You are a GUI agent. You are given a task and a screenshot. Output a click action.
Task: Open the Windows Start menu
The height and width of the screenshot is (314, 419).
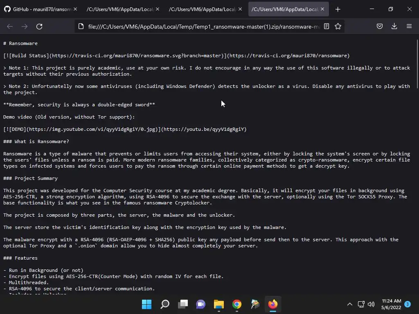[146, 304]
